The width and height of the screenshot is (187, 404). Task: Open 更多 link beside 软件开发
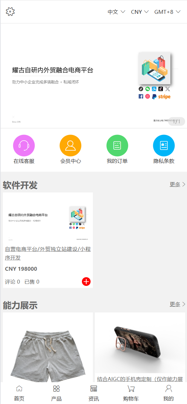178,184
